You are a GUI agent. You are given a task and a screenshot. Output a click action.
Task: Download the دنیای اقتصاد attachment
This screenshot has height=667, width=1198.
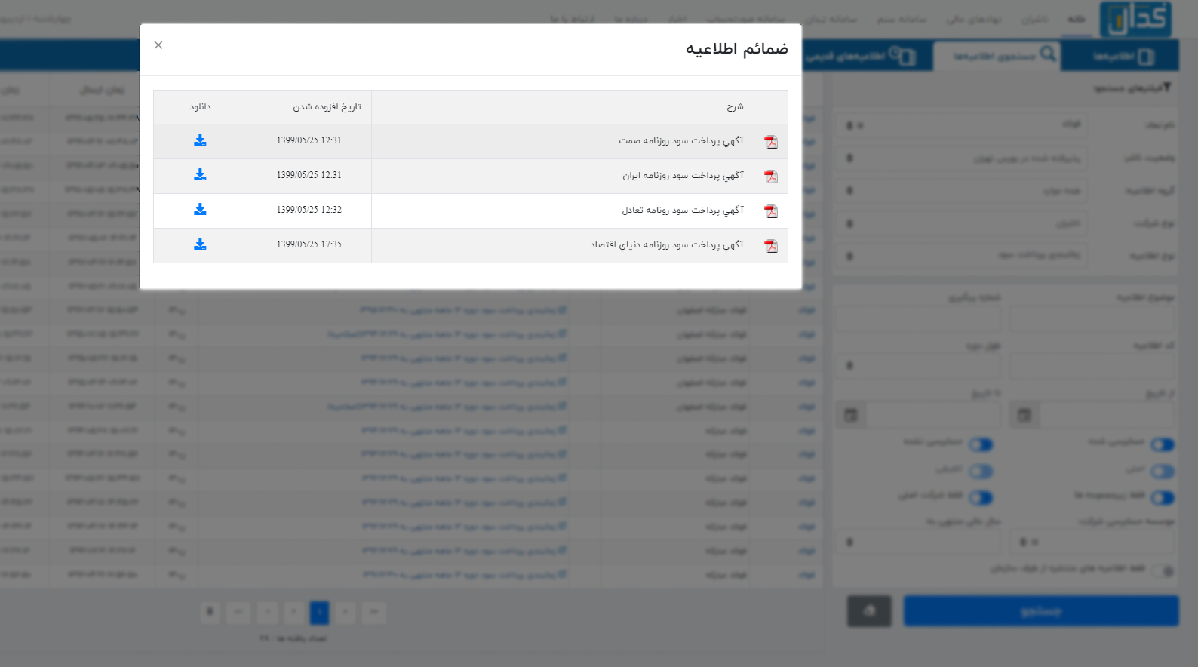(200, 244)
